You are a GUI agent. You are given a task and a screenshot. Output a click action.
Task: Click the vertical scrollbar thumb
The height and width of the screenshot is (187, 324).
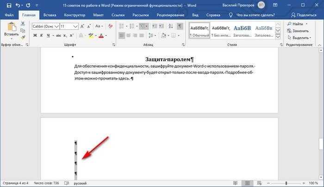[x=321, y=144]
